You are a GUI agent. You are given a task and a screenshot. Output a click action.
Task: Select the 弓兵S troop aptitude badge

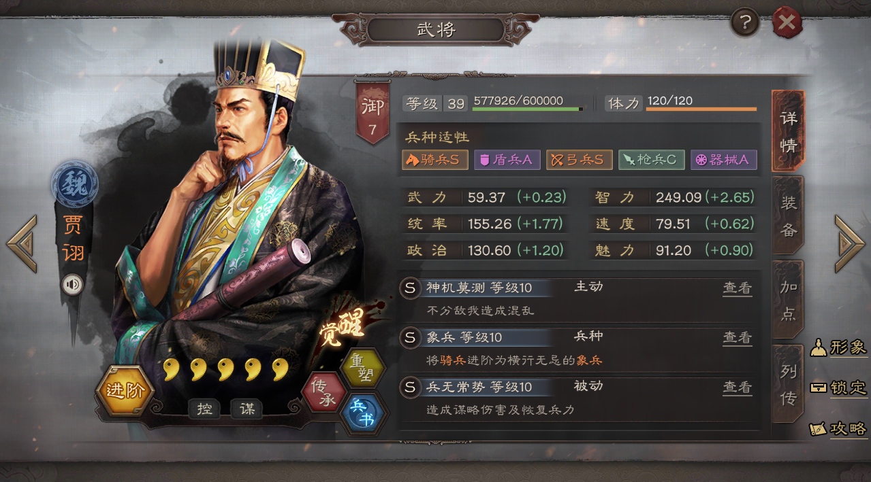(579, 160)
